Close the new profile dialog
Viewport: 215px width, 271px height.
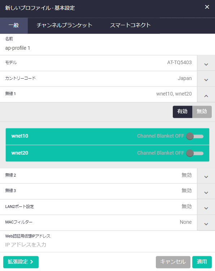coord(207,7)
